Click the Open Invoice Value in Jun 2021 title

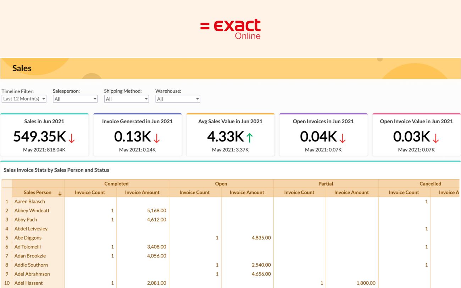point(416,121)
